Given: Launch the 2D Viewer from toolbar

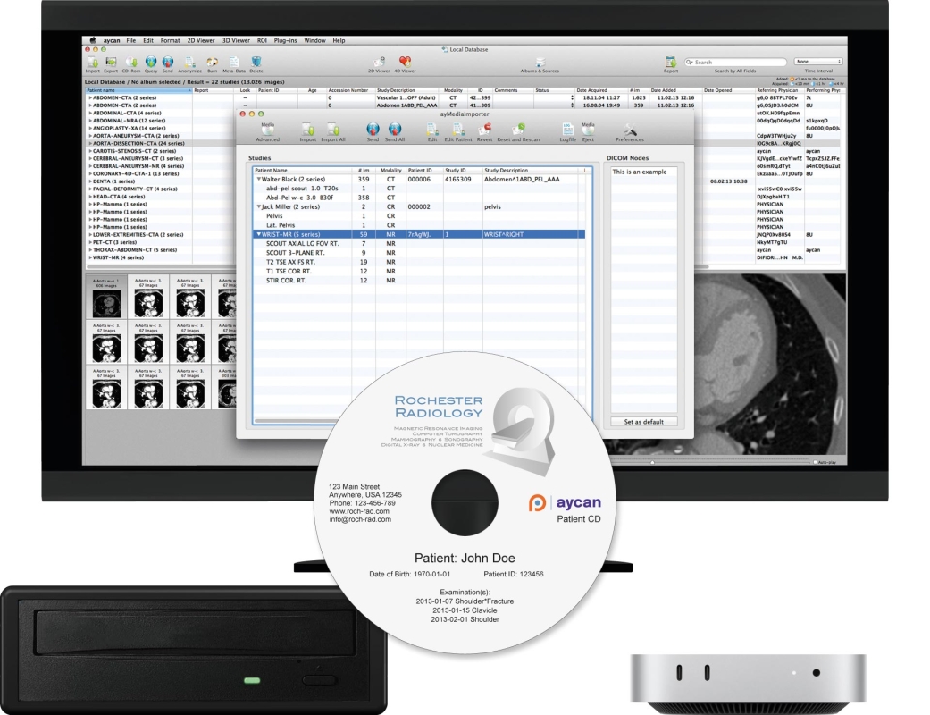Looking at the screenshot, I should (379, 62).
